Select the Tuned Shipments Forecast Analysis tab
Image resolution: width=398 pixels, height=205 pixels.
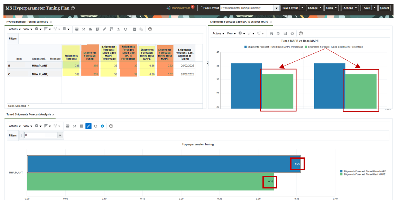click(28, 114)
